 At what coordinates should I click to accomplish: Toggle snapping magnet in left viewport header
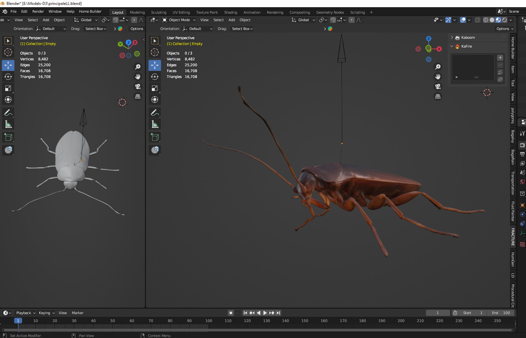tap(116, 20)
